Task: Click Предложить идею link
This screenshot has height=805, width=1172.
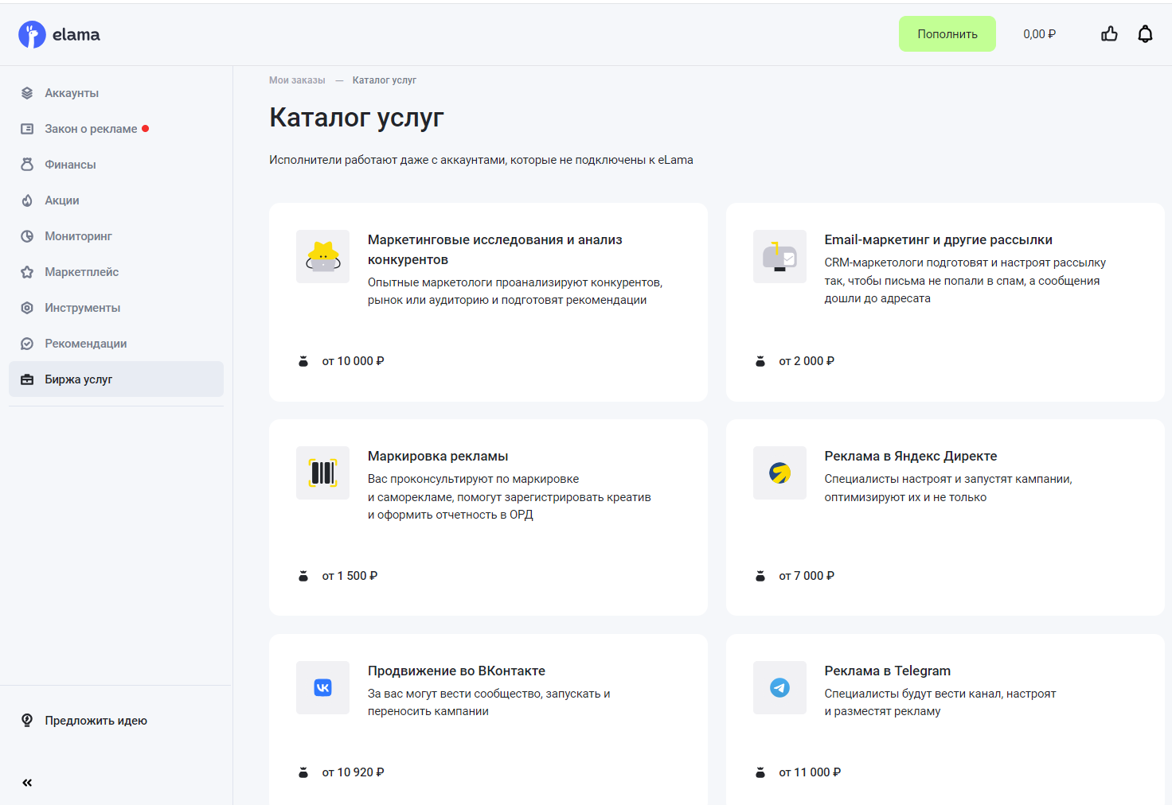Action: [x=96, y=721]
